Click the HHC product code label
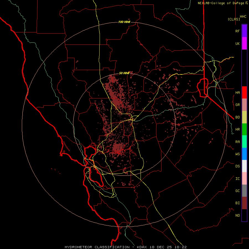249x249 pixels. [x=243, y=17]
